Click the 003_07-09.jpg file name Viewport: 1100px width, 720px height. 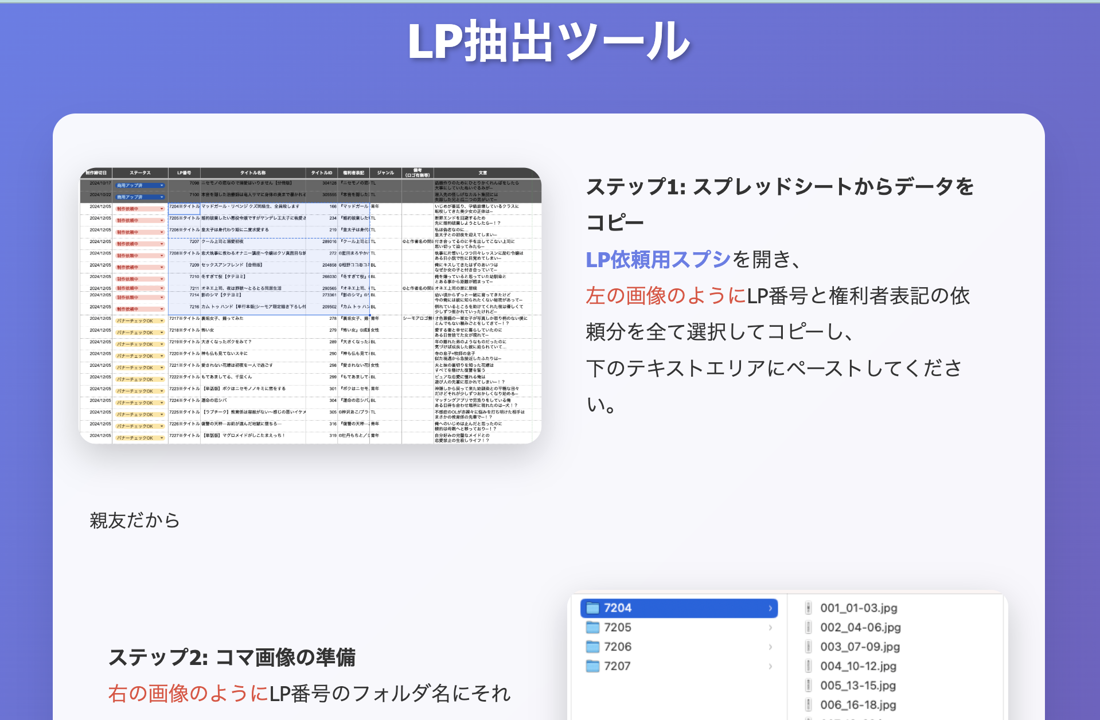[860, 647]
